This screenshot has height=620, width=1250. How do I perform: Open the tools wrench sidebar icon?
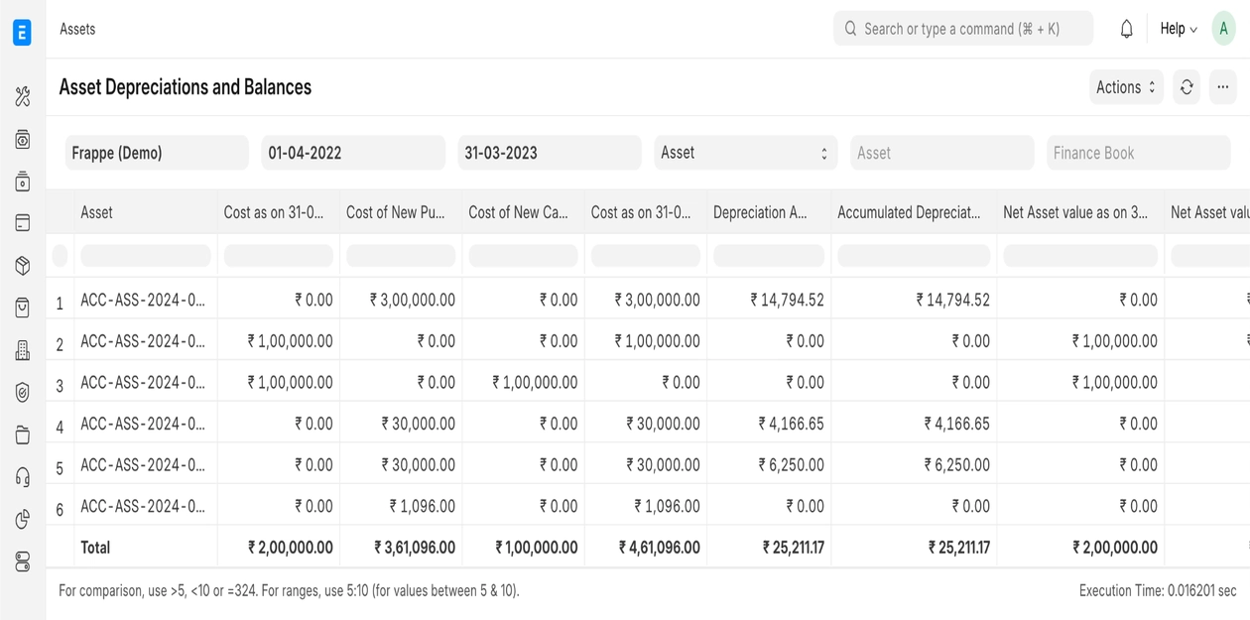(23, 96)
